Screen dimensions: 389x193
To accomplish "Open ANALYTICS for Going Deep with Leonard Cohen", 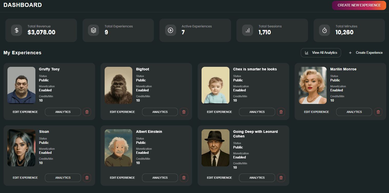I will tap(257, 178).
